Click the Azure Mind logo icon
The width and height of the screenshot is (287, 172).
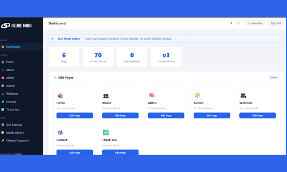pos(5,26)
